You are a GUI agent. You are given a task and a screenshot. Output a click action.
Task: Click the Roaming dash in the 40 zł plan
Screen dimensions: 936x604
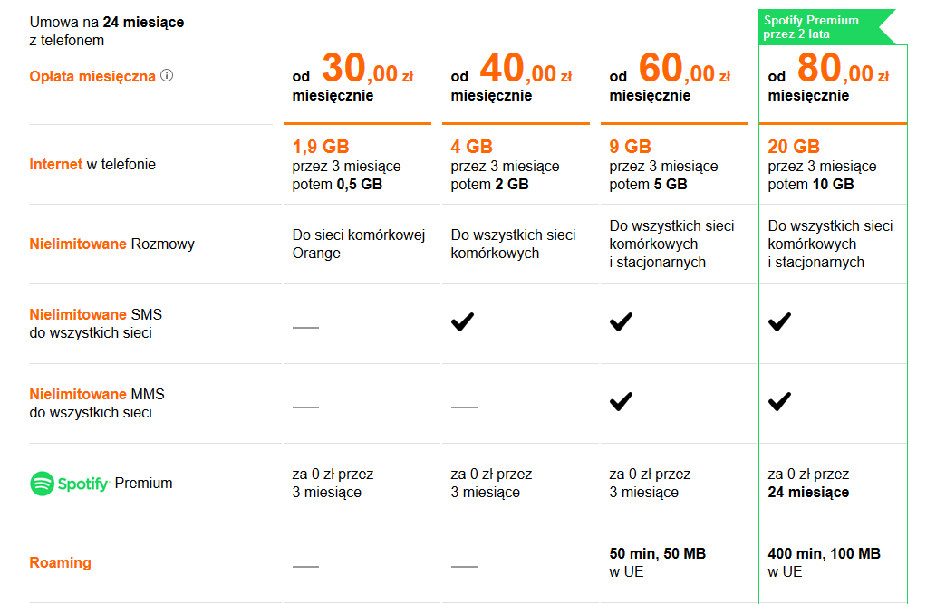coord(465,566)
